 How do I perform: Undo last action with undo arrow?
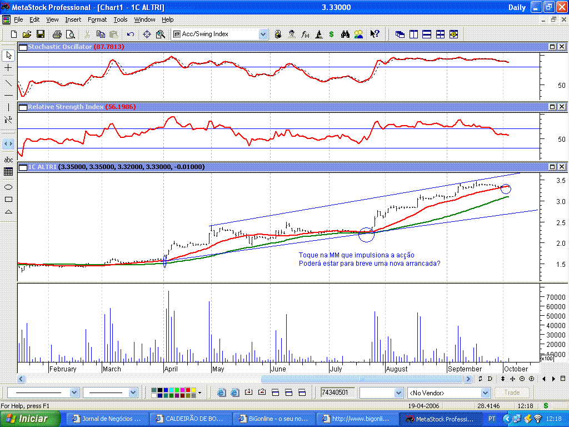pos(131,34)
